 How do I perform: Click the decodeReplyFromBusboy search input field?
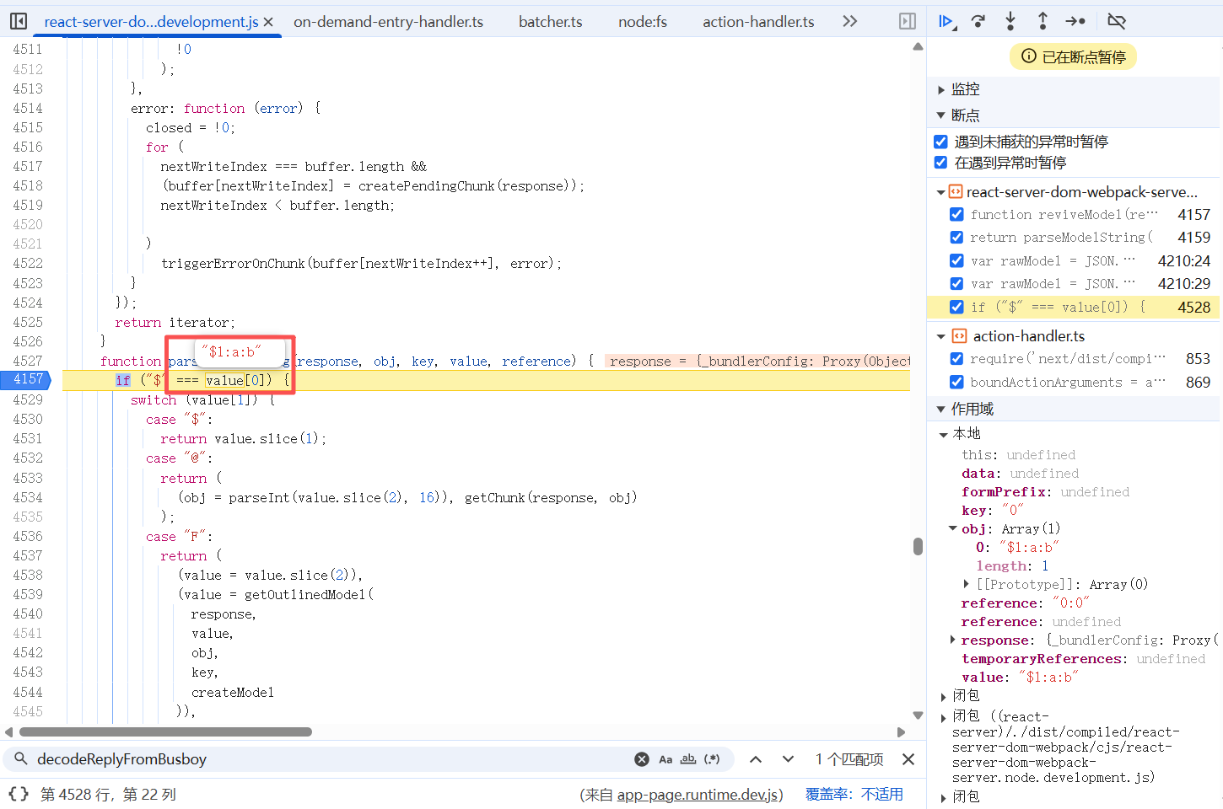(x=329, y=759)
